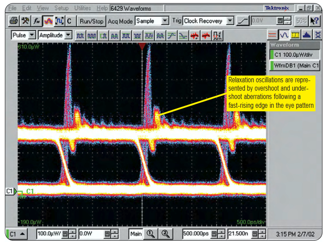Click the trigger slope icon beside Clock Recovery
This screenshot has width=326, height=242.
pyautogui.click(x=243, y=21)
